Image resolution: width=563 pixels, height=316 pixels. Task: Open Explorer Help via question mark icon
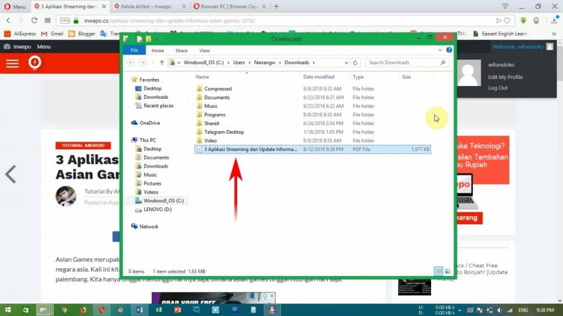[x=449, y=50]
